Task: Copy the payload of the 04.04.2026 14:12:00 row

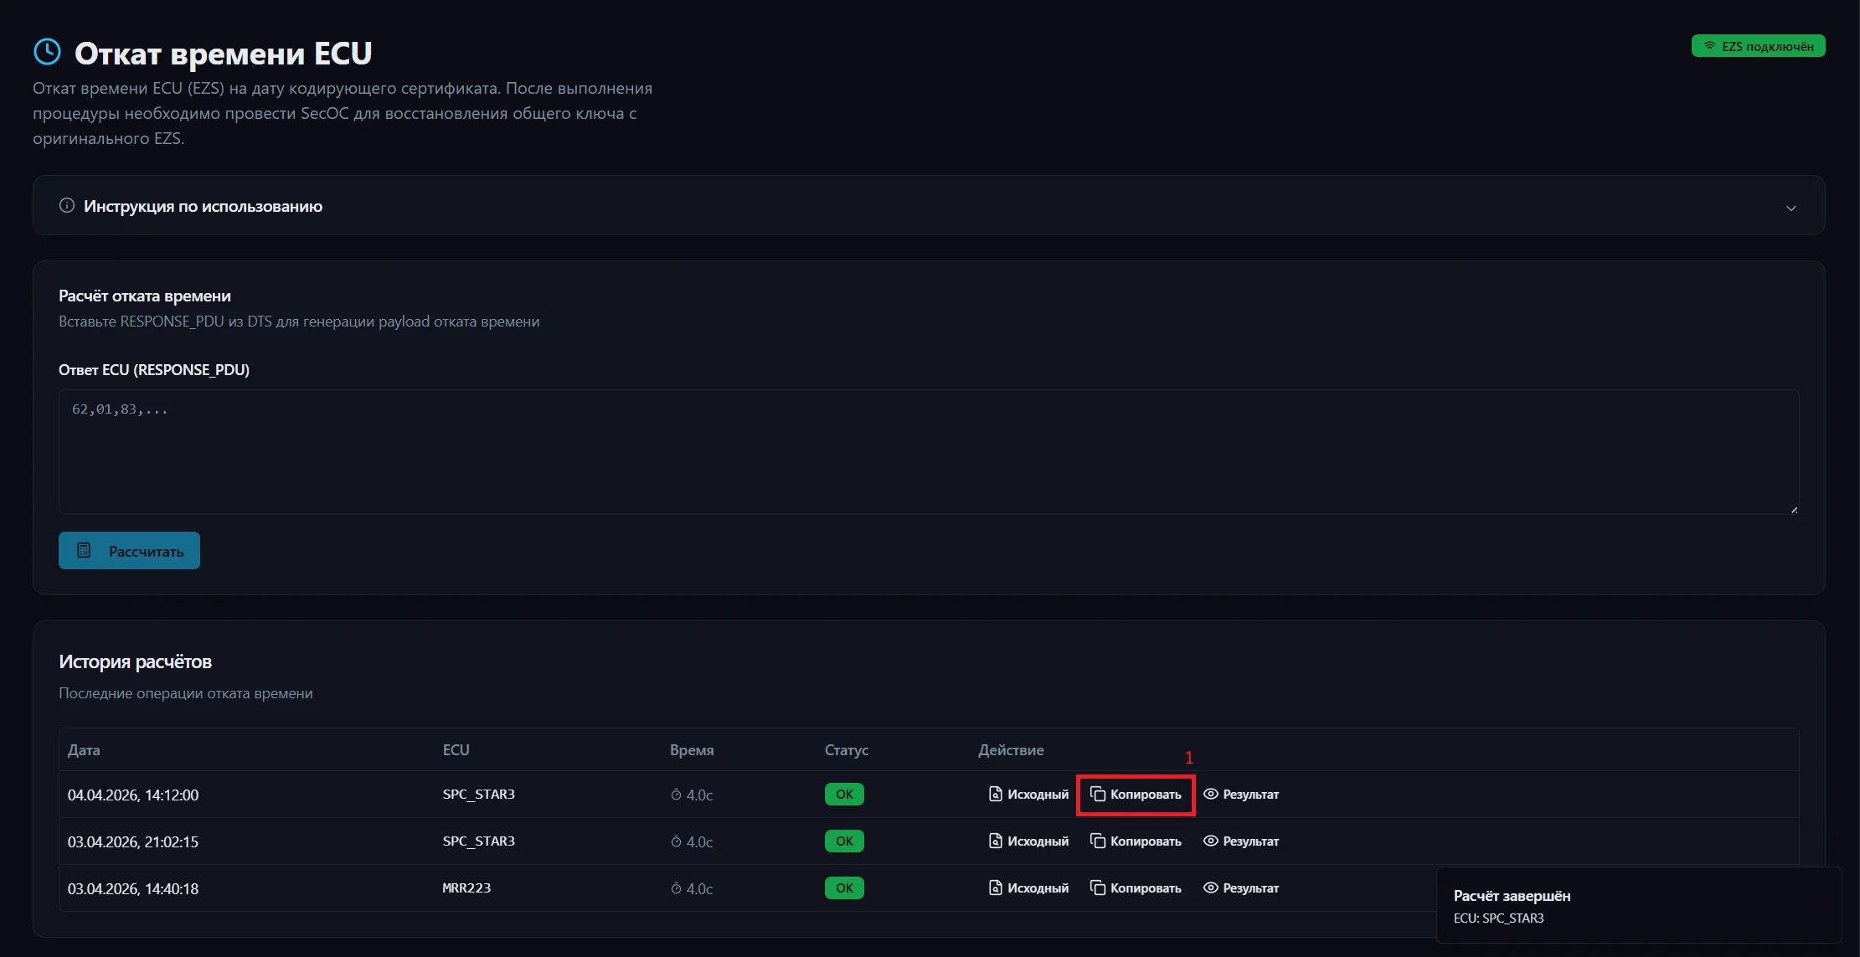Action: [1136, 795]
